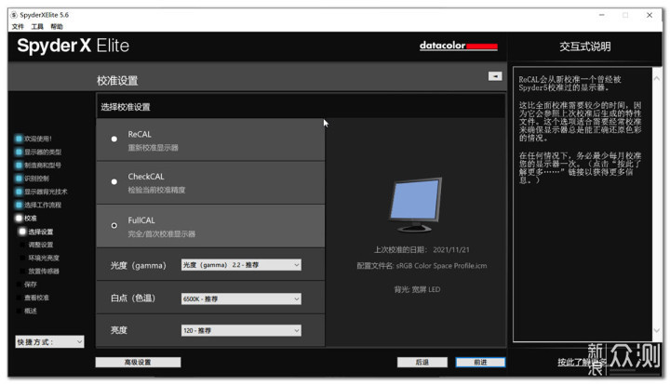The width and height of the screenshot is (670, 385).
Task: Go to the 环境光亮度 step
Action: [x=44, y=258]
